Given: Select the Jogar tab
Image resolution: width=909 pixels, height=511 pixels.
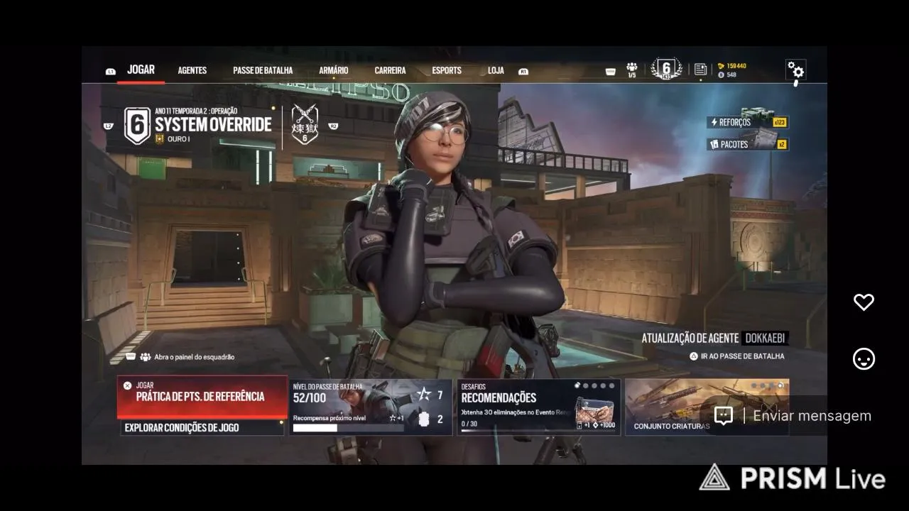Looking at the screenshot, I should pyautogui.click(x=141, y=70).
